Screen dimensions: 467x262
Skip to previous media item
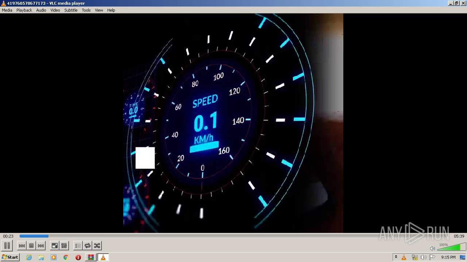tap(22, 246)
